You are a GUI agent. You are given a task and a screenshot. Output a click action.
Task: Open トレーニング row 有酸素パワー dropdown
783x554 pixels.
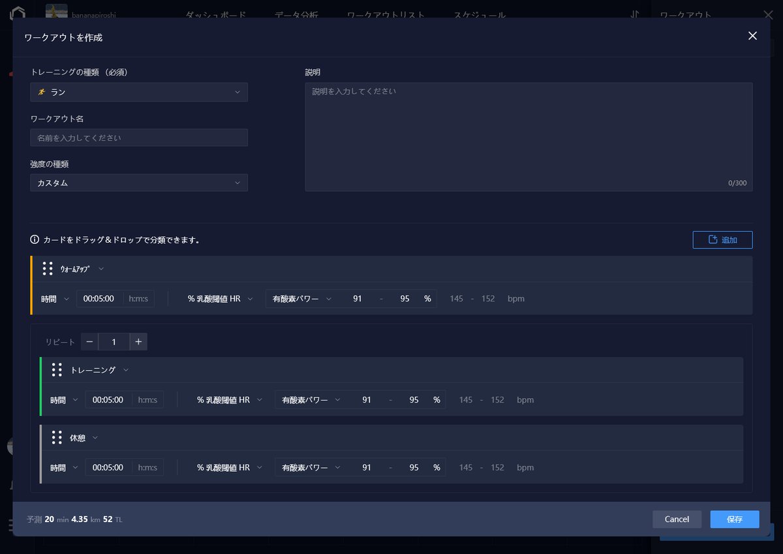pyautogui.click(x=311, y=400)
